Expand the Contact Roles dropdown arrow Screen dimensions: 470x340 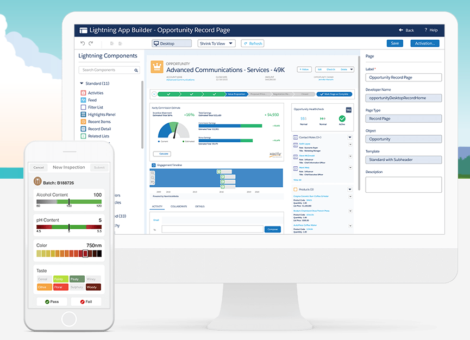(350, 138)
